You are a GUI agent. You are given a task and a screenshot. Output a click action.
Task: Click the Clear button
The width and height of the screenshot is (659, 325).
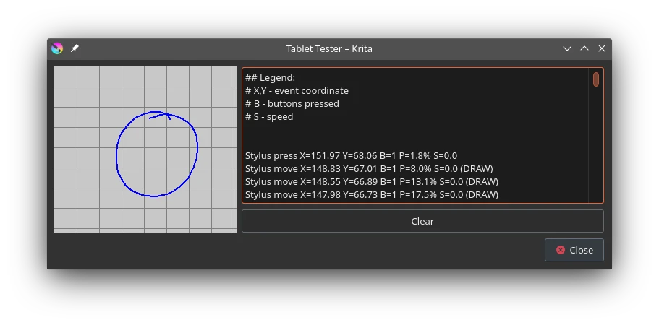tap(422, 221)
